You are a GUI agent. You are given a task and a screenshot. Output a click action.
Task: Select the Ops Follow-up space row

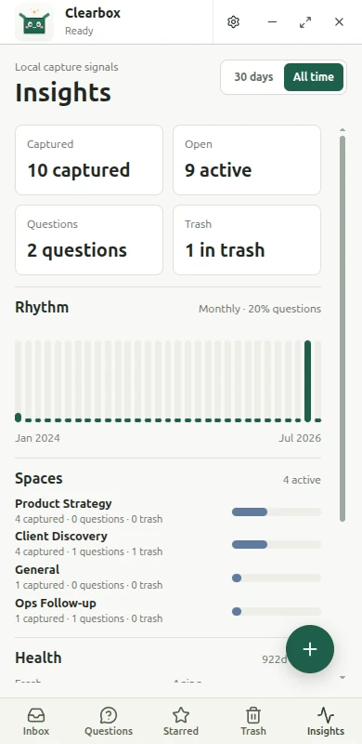point(168,611)
